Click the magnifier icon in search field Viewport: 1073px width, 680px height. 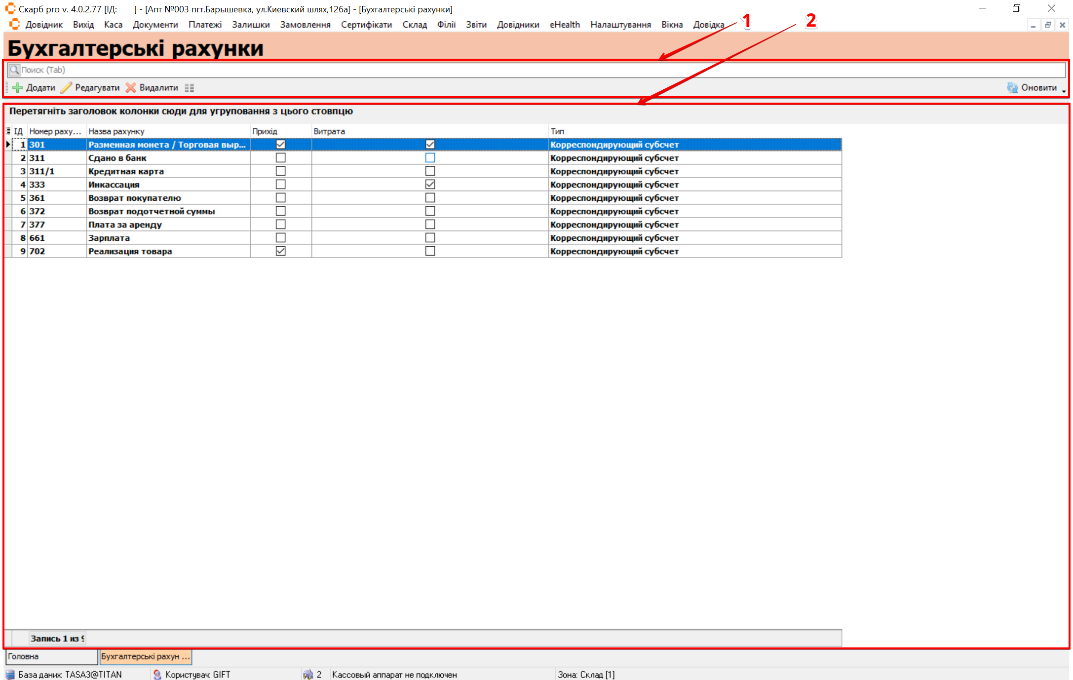(x=14, y=70)
